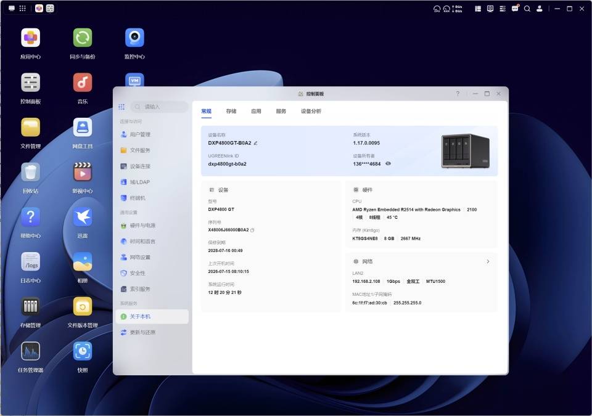592x416 pixels.
Task: Open 索引服务 in the sidebar
Action: [152, 289]
